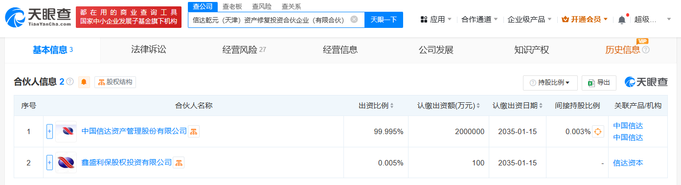Viewport: 681px width, 185px height.
Task: Open equity structure icon next to 中国信达资产管理股份有限公司
Action: pyautogui.click(x=194, y=131)
